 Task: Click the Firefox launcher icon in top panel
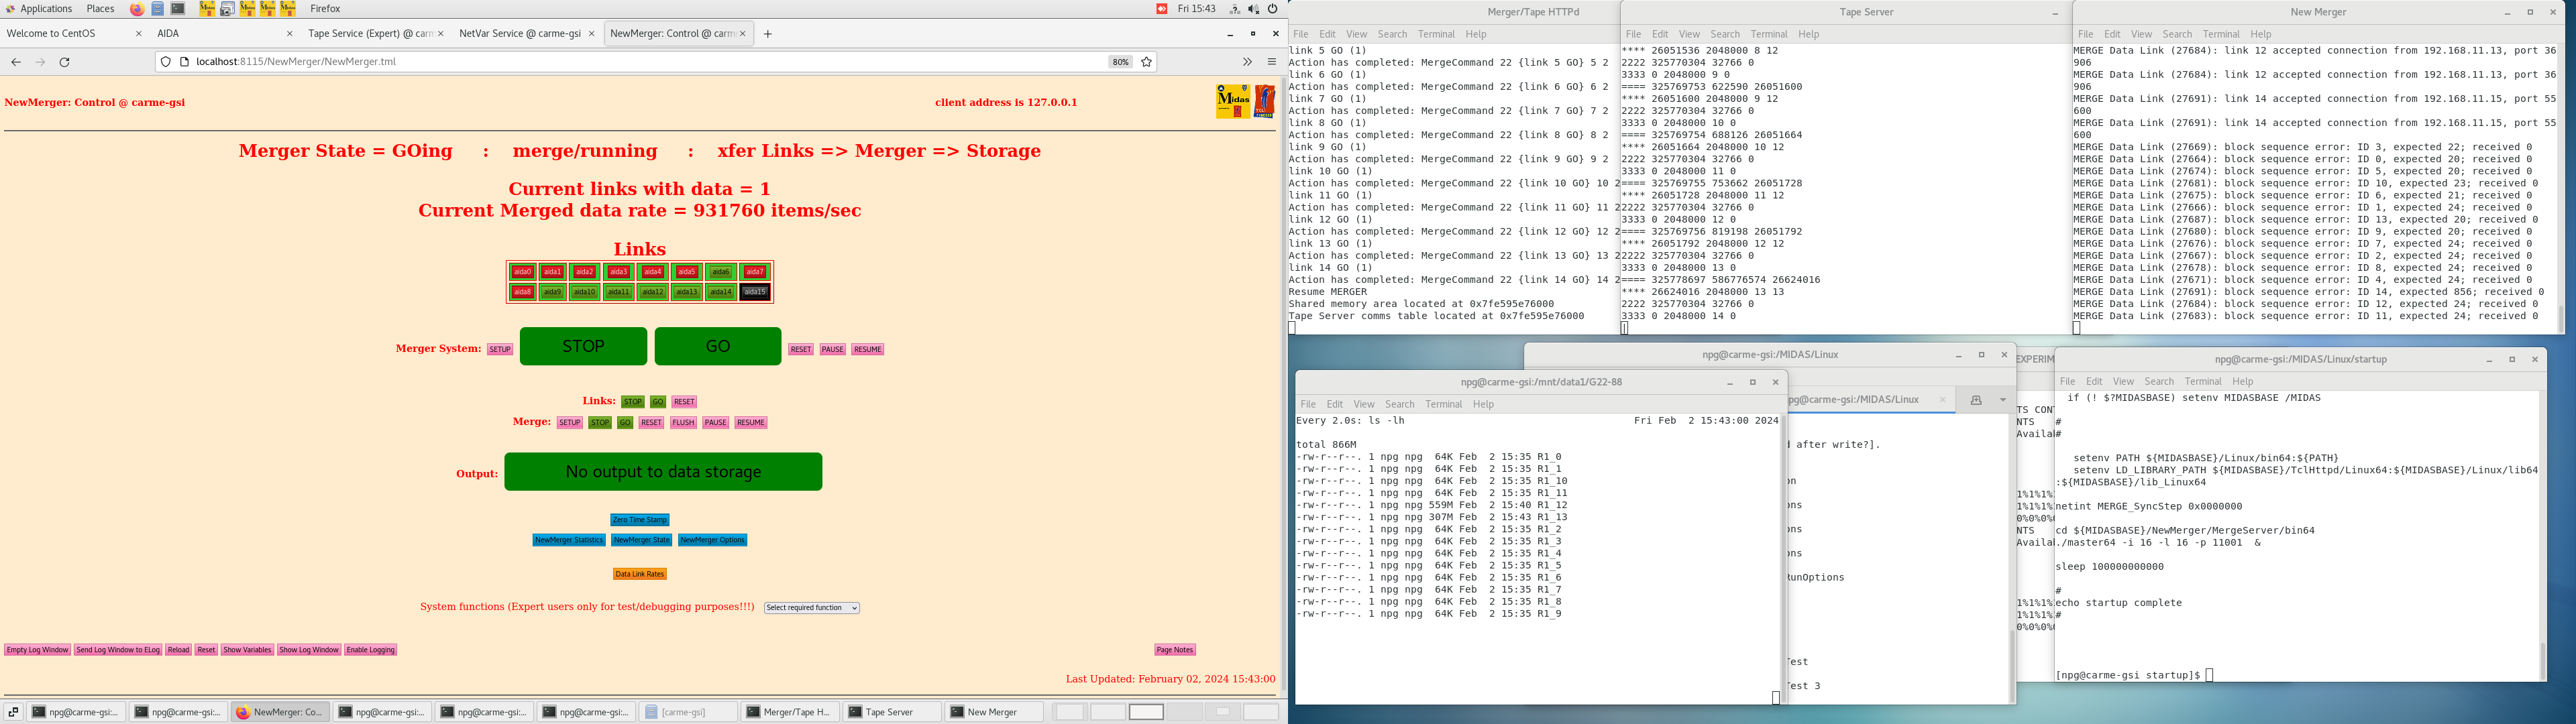click(137, 9)
